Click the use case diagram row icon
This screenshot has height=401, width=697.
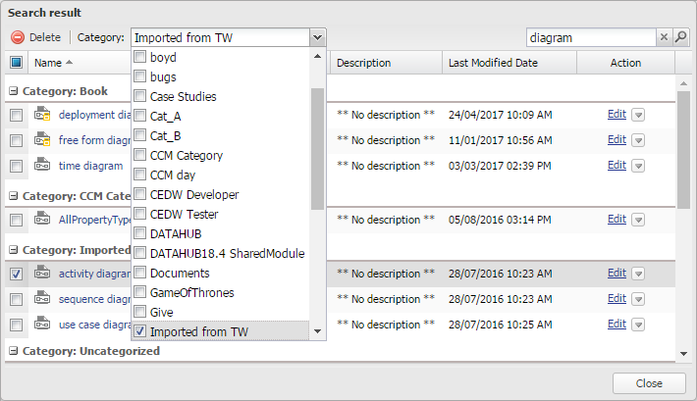click(42, 324)
